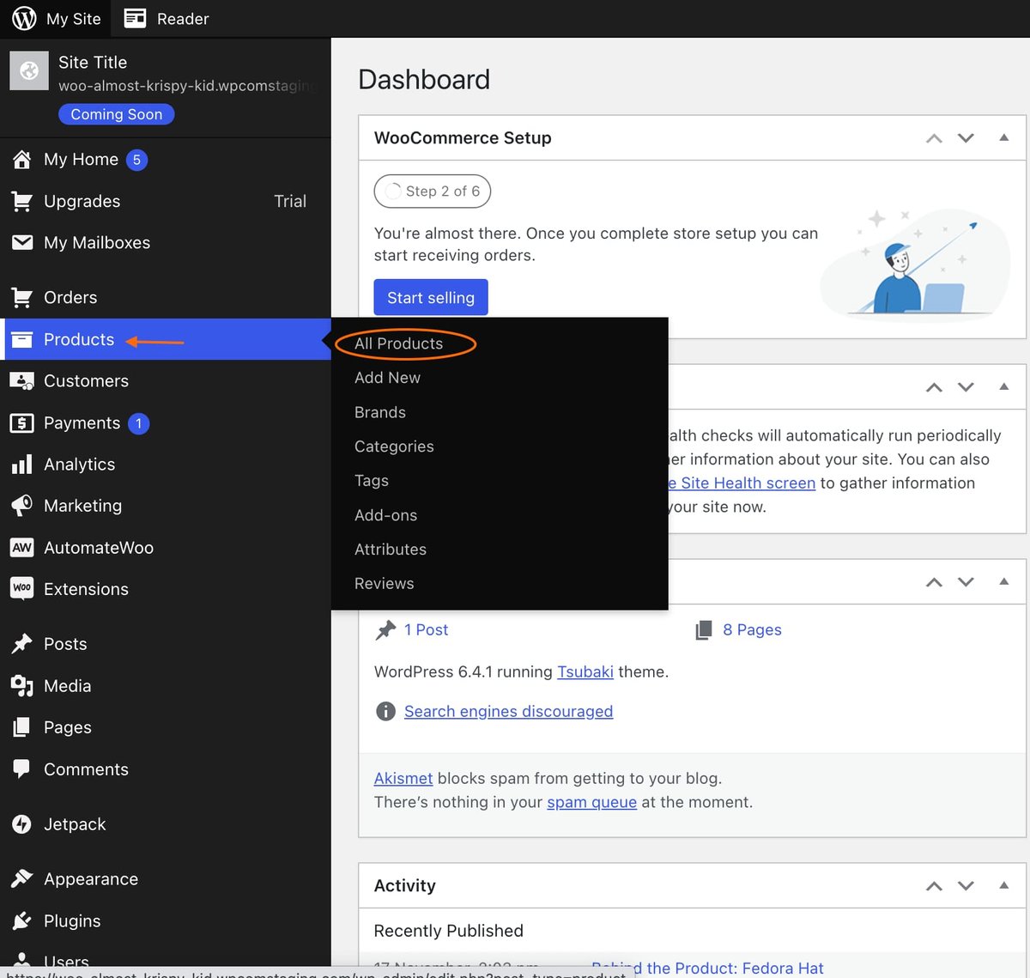Click the Start selling button

(430, 297)
